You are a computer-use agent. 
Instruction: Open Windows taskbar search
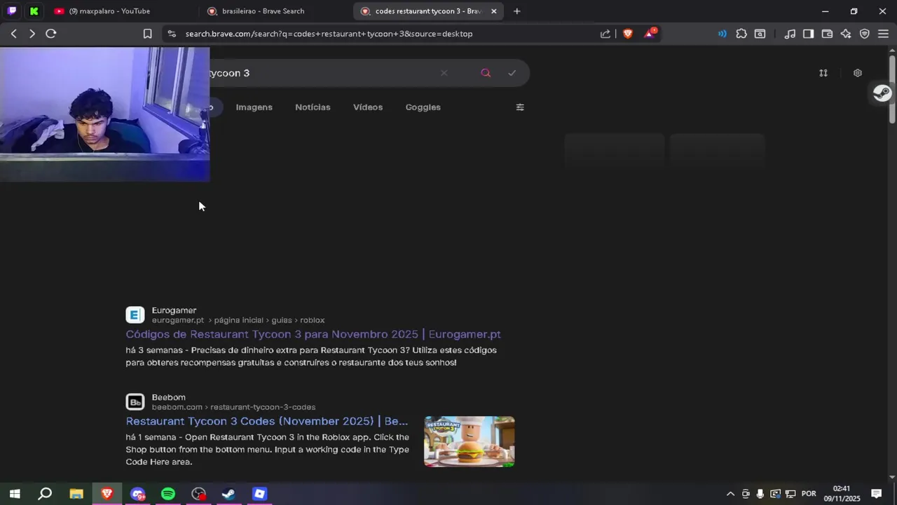(45, 494)
